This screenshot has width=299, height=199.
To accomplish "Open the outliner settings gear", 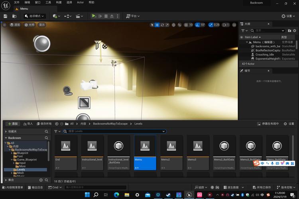I will (x=295, y=31).
